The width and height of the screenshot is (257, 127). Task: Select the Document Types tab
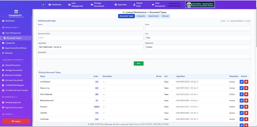[x=126, y=16]
